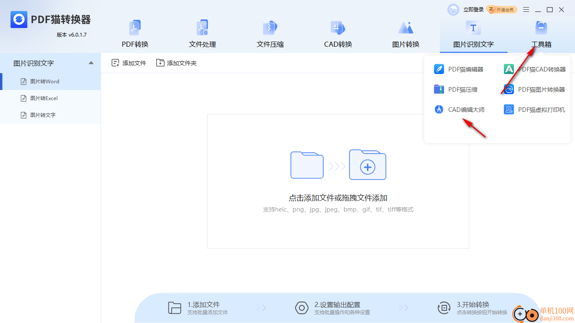Open the CAD转换 tab icon
This screenshot has width=575, height=323.
[x=338, y=28]
